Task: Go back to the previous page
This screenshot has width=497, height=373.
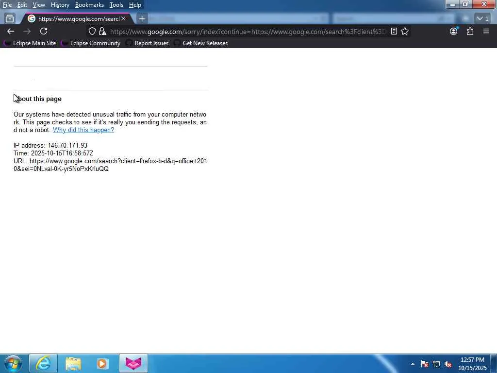Action: [11, 31]
